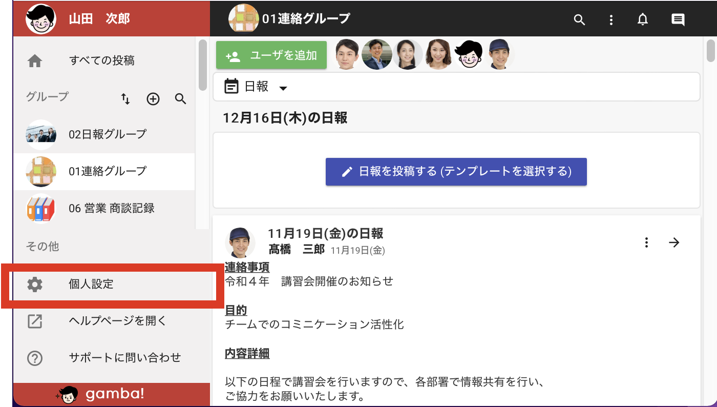This screenshot has width=717, height=407.
Task: Open すべての投稿 in sidebar
Action: point(104,61)
